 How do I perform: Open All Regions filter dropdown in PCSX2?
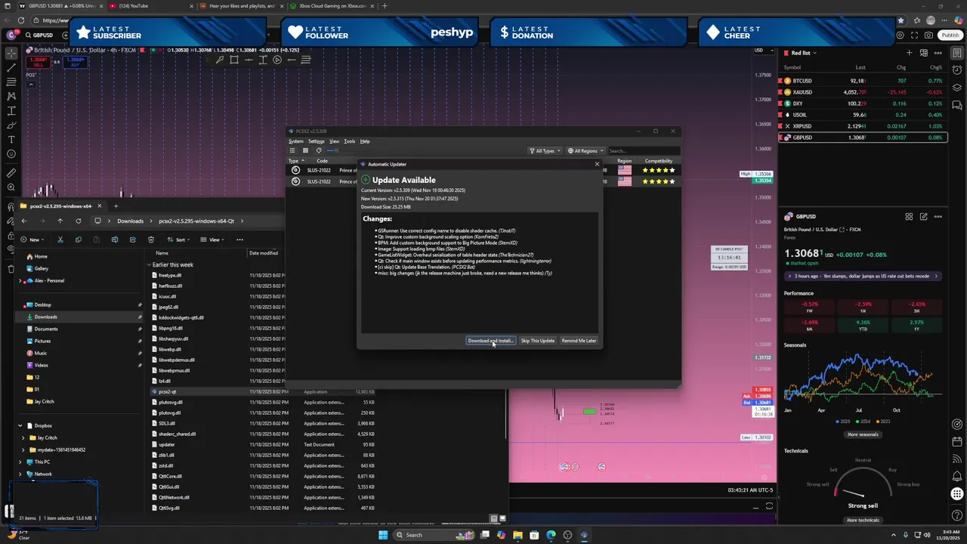[x=585, y=151]
